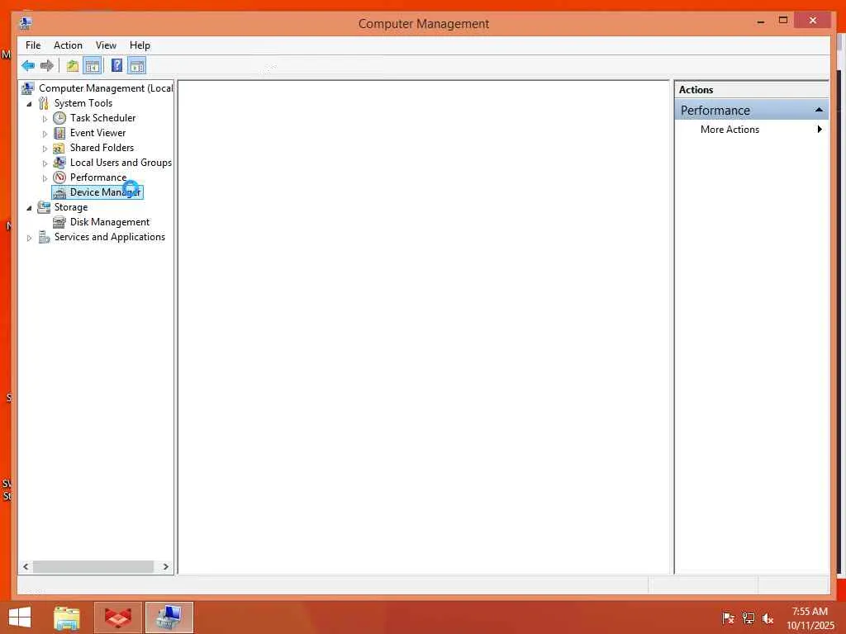Viewport: 846px width, 634px height.
Task: Click the Device Manager icon
Action: [x=59, y=192]
